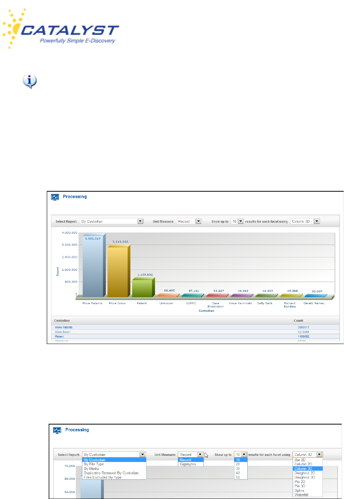Select 30 in the results count list

[x=241, y=469]
